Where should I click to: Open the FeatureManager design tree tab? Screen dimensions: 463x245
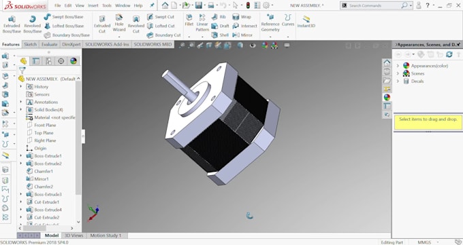click(x=23, y=61)
